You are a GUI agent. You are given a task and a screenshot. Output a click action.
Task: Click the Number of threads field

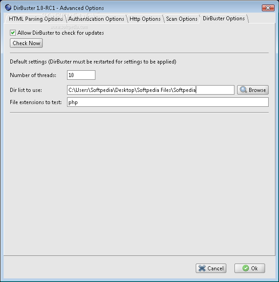click(x=81, y=75)
